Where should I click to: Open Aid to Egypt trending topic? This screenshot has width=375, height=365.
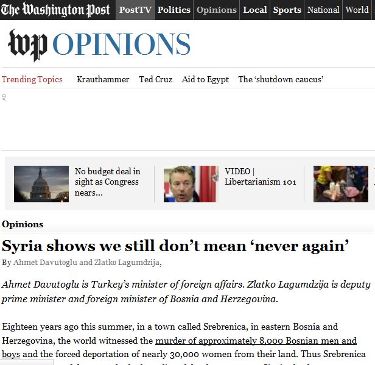205,79
